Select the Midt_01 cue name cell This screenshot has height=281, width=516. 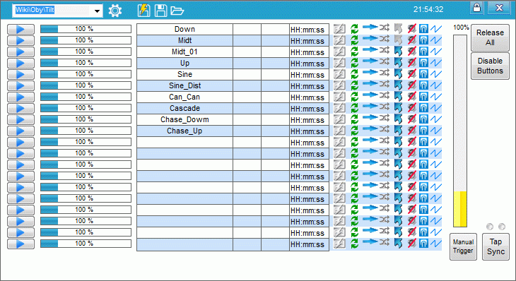pos(184,52)
